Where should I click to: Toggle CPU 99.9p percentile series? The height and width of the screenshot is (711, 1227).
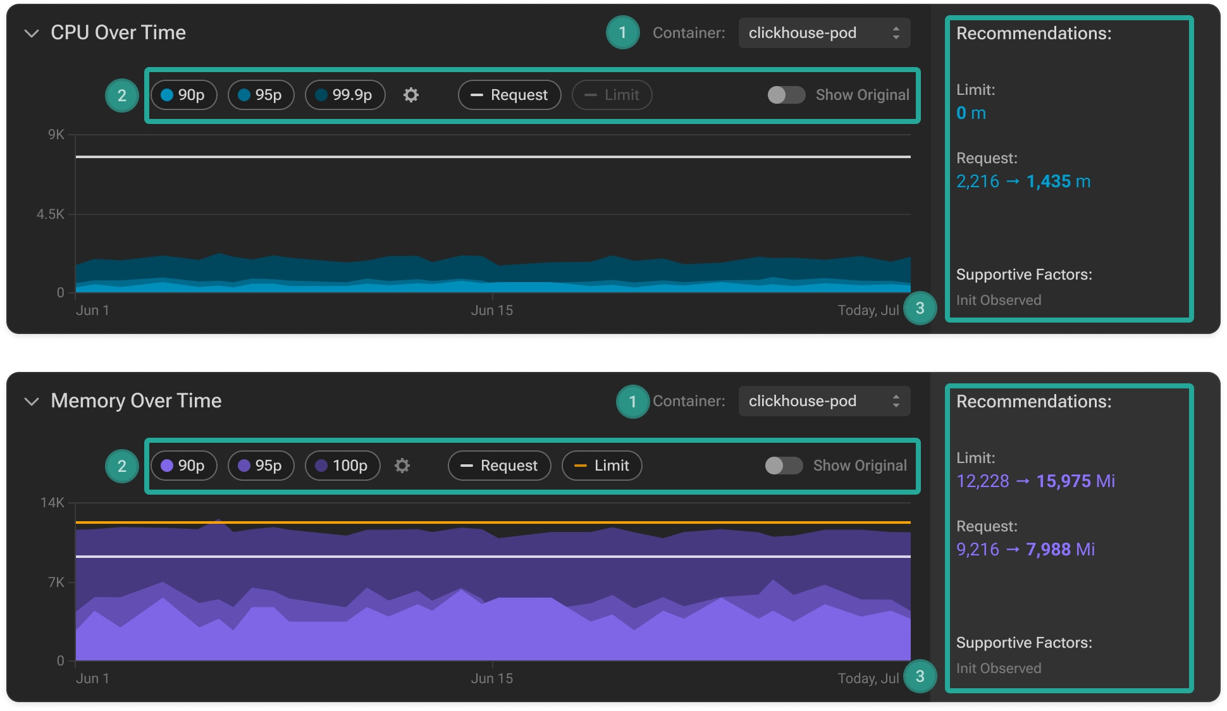coord(345,95)
